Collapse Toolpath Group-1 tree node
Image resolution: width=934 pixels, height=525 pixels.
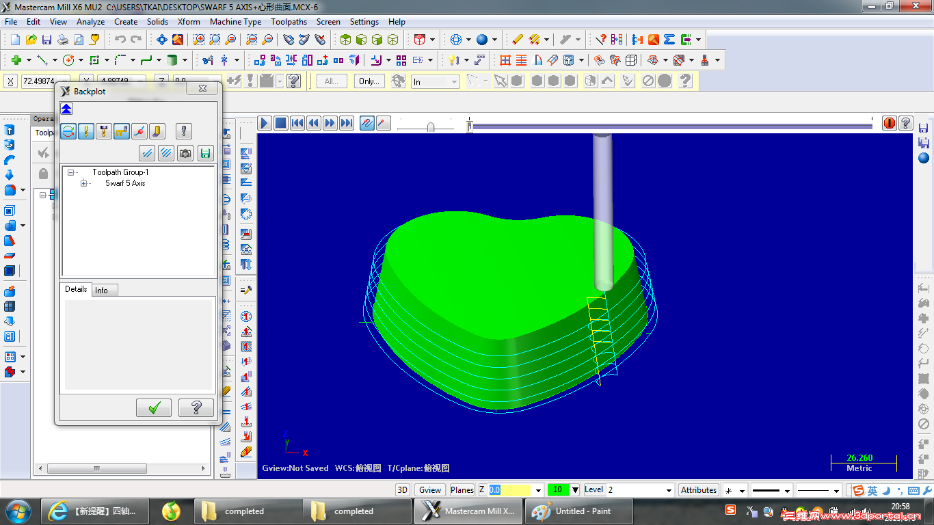click(x=70, y=172)
